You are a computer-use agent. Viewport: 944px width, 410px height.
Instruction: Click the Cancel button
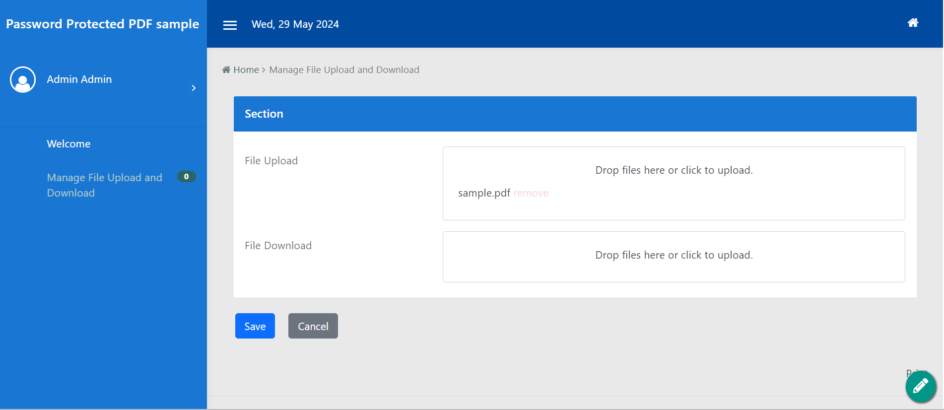[313, 326]
